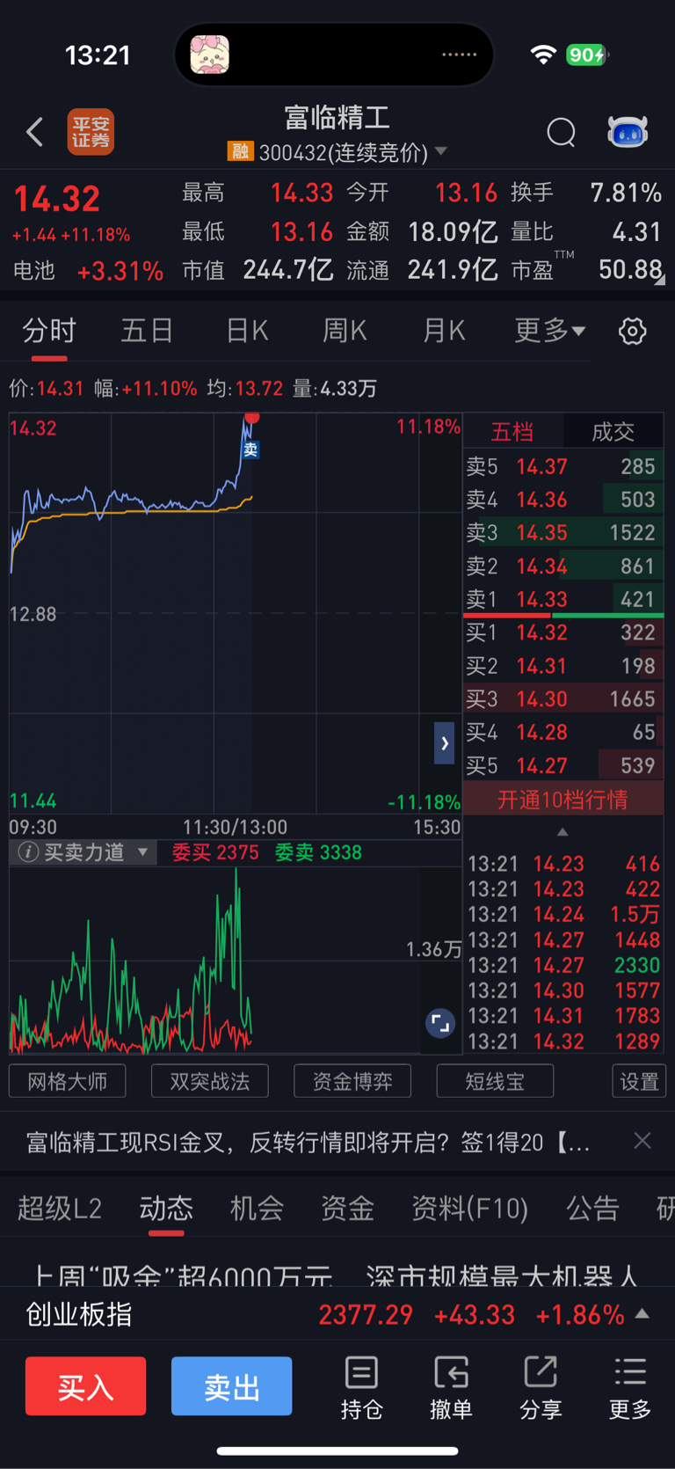Image resolution: width=675 pixels, height=1469 pixels.
Task: Open the 买卖力道 indicator dropdown
Action: 142,852
